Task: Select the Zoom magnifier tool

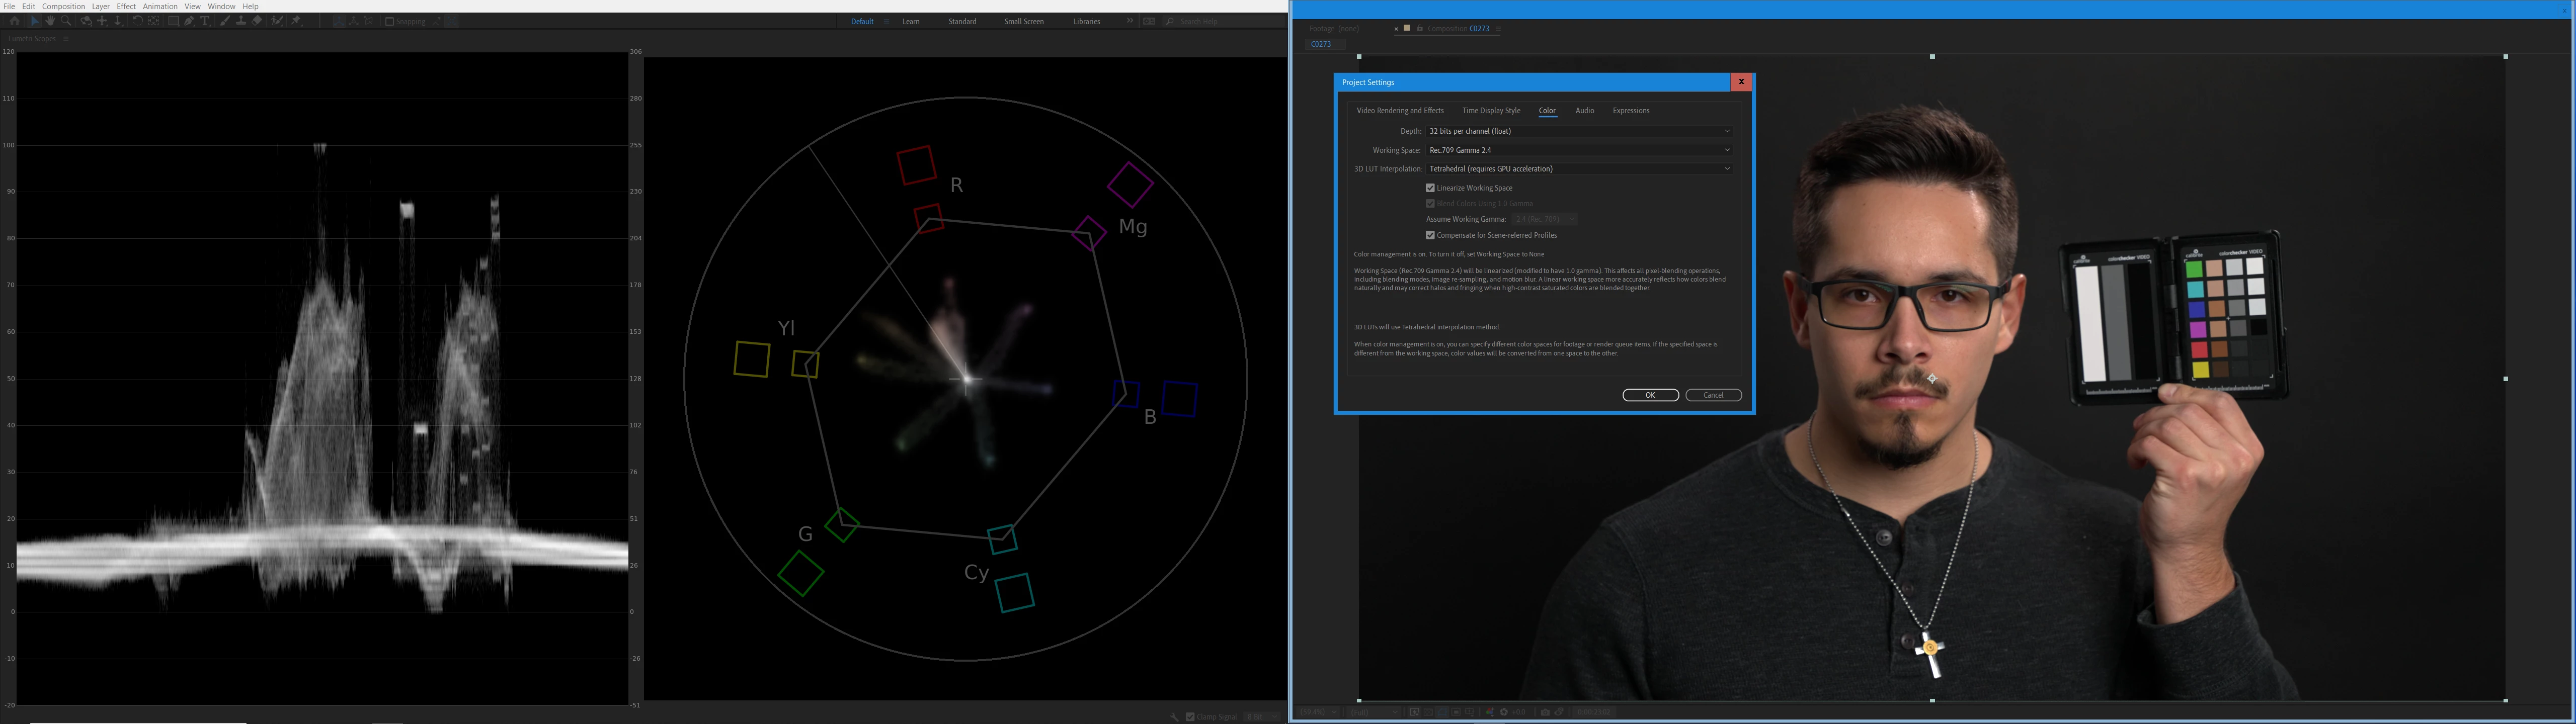Action: coord(66,21)
